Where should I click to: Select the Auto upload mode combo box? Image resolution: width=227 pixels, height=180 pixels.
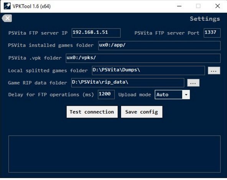pyautogui.click(x=172, y=95)
